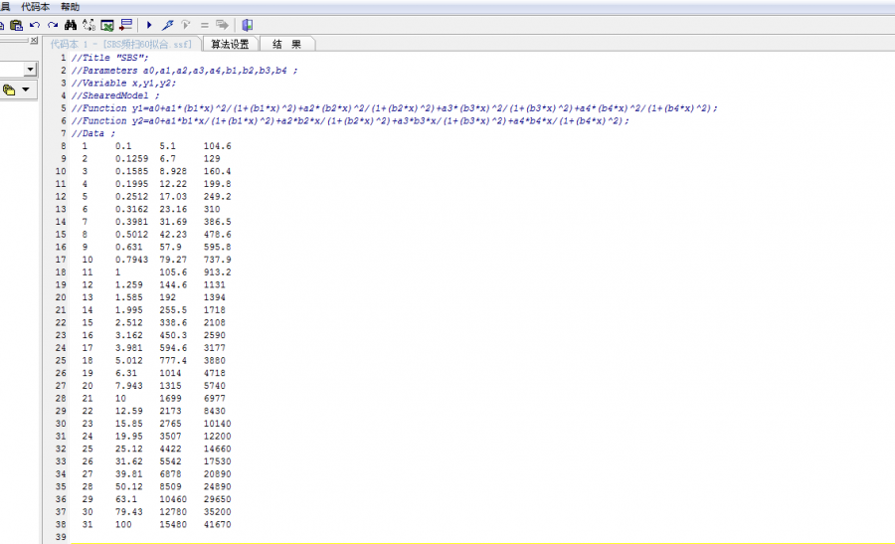Click value 42.23 in data row 8
The height and width of the screenshot is (544, 895).
(x=173, y=234)
